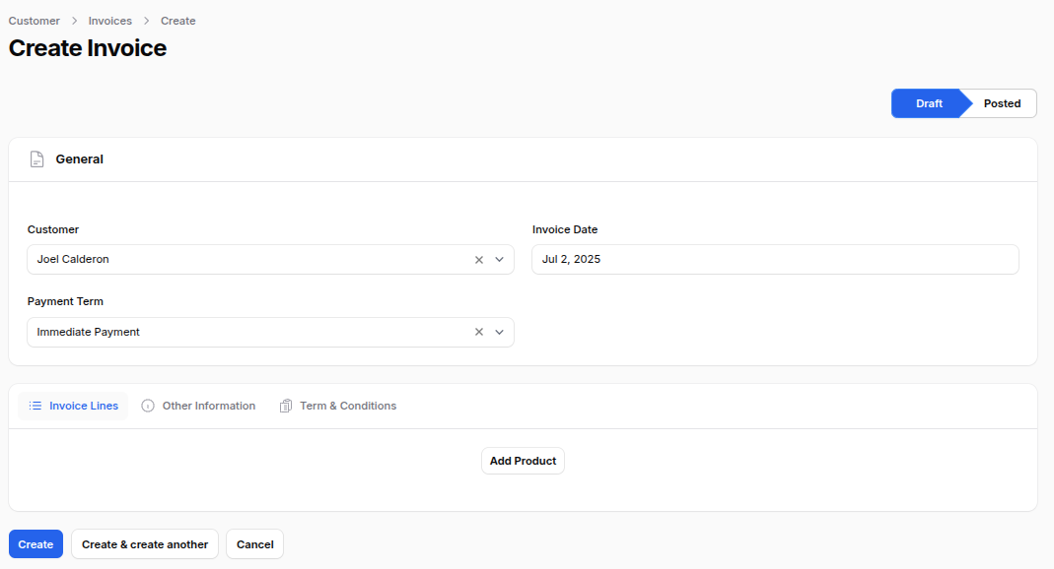Screen dimensions: 1054x569
Task: Open the Customer select field
Action: pyautogui.click(x=270, y=260)
